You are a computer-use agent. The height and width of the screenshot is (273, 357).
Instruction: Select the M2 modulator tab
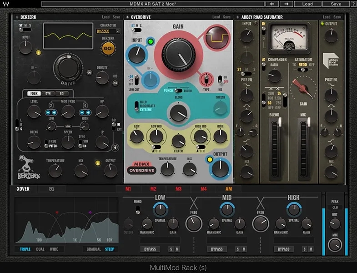(153, 189)
